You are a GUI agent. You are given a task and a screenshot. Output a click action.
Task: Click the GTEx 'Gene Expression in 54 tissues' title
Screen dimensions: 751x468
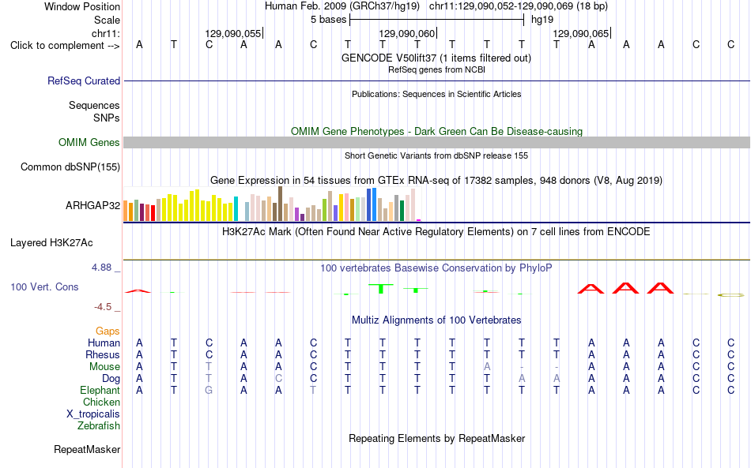[x=436, y=180]
